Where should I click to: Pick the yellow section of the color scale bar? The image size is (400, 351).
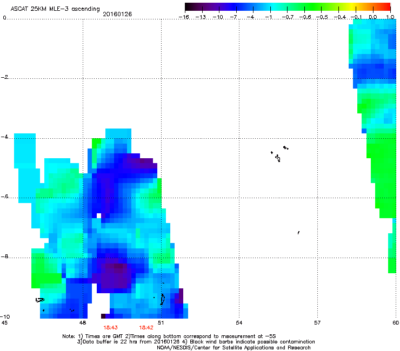pyautogui.click(x=353, y=6)
